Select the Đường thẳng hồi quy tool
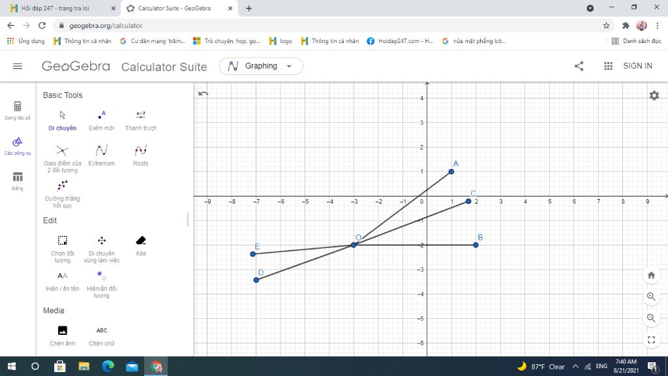668x376 pixels. 62,194
